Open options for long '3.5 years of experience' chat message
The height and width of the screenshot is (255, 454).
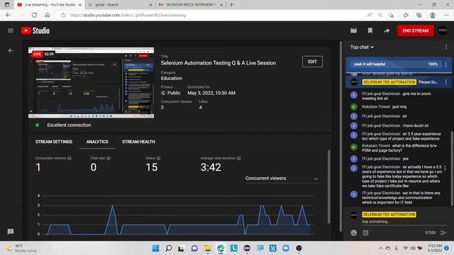pyautogui.click(x=445, y=168)
